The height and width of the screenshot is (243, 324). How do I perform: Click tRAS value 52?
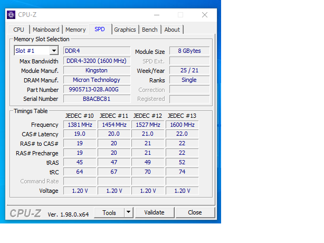182,162
